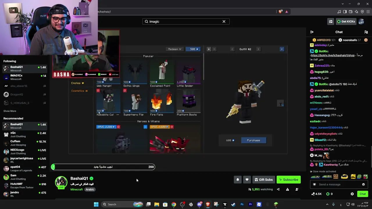Open chat settings gear icon
Viewport: 372px width, 209px height.
tap(352, 194)
